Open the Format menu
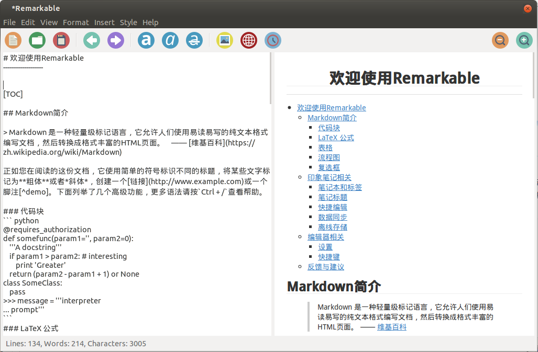 [76, 22]
